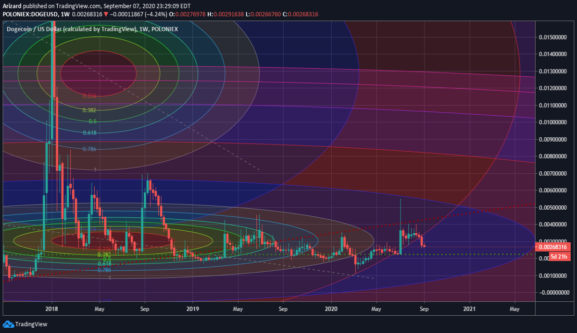Click the 0.786 label in the upper Fib circles
The height and width of the screenshot is (333, 577).
click(89, 149)
